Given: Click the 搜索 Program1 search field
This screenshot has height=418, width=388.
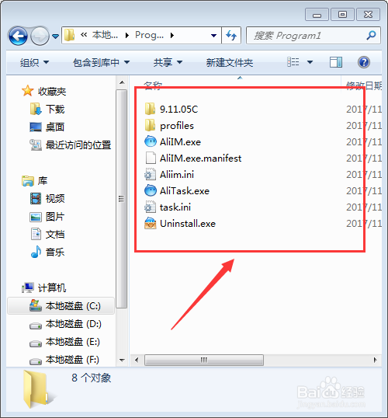Looking at the screenshot, I should point(308,35).
